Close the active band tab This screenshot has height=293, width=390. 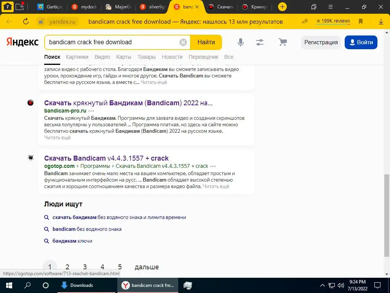click(x=197, y=7)
